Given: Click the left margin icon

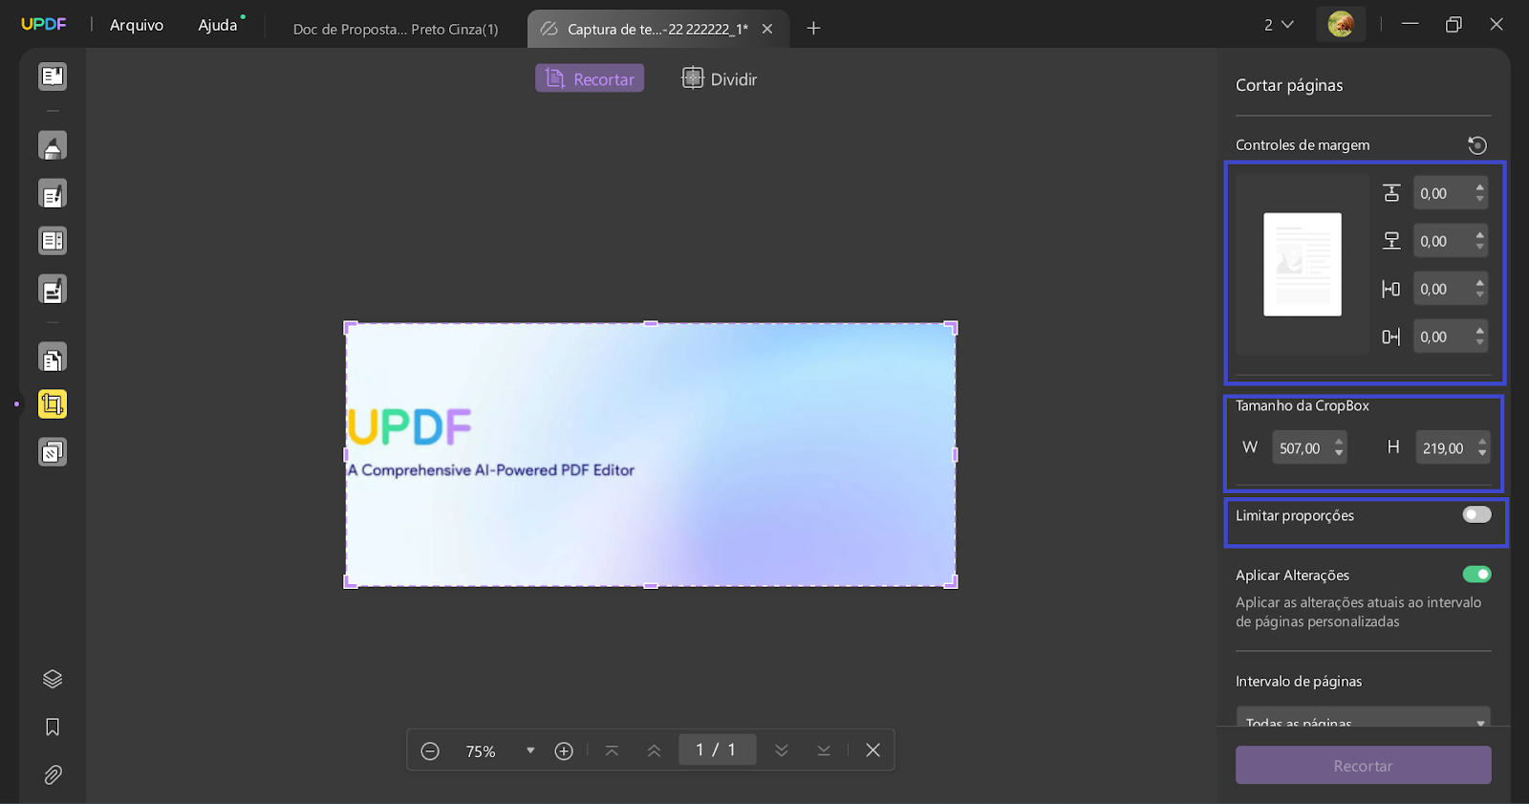Looking at the screenshot, I should coord(1391,289).
